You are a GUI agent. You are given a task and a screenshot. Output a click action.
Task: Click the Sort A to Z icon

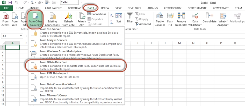click(112, 16)
